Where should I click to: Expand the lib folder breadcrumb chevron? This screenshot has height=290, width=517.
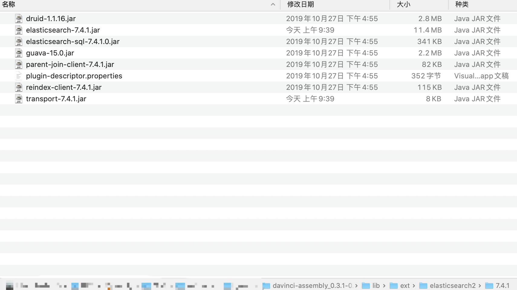(x=385, y=285)
